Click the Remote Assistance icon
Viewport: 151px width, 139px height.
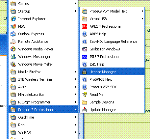(13, 42)
